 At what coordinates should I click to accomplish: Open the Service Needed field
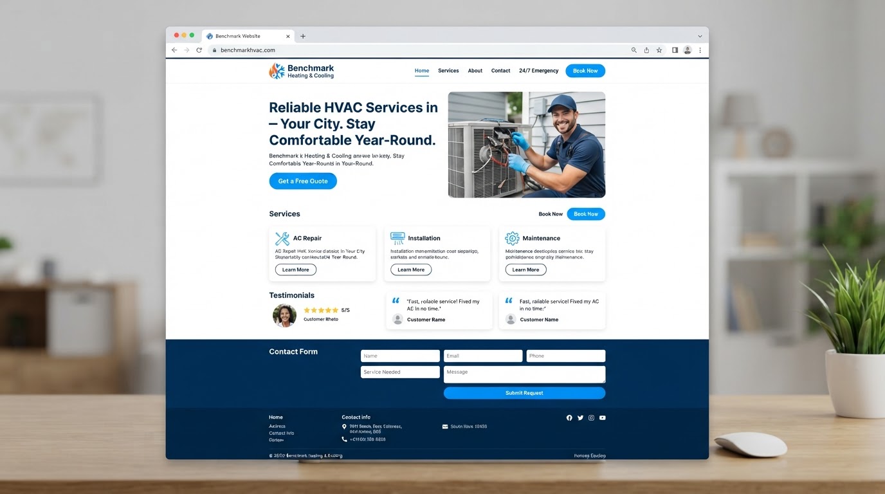pyautogui.click(x=400, y=372)
